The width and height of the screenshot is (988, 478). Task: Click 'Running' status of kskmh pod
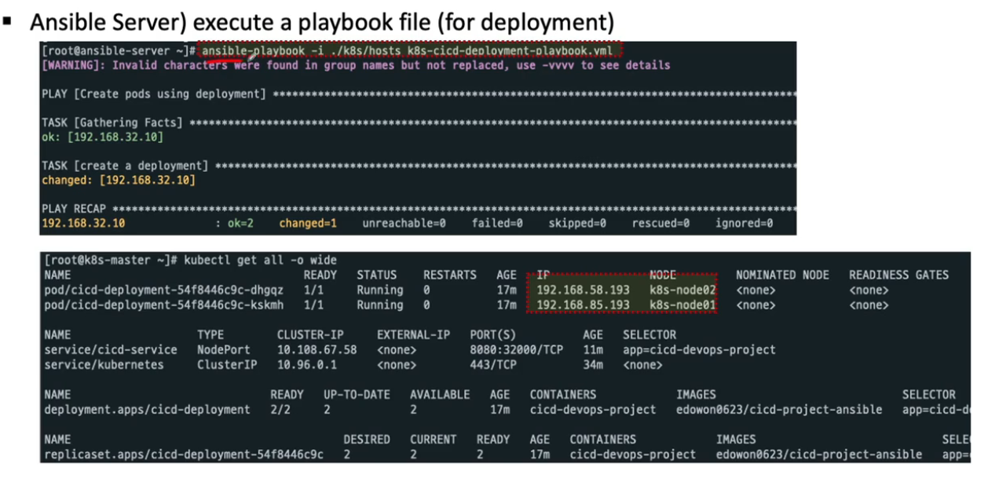tap(380, 305)
